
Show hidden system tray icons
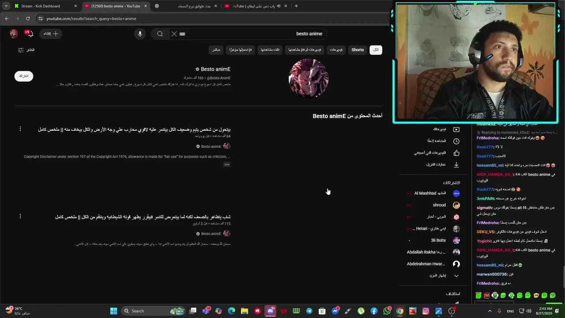(x=490, y=311)
